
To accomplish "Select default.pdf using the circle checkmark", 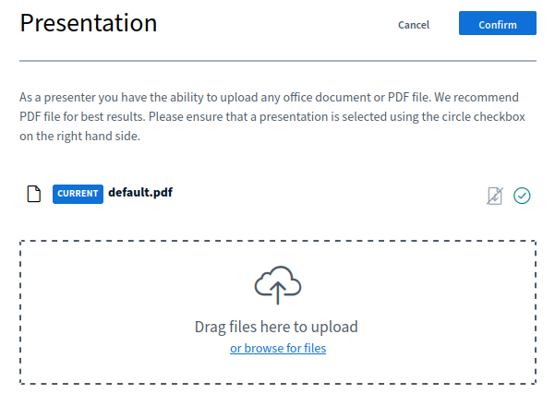I will tap(522, 196).
